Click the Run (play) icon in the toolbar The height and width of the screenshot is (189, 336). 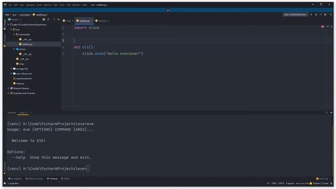point(311,15)
